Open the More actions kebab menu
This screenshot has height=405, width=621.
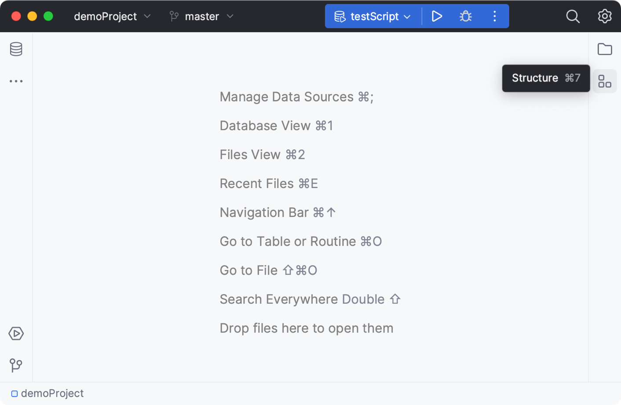(494, 16)
